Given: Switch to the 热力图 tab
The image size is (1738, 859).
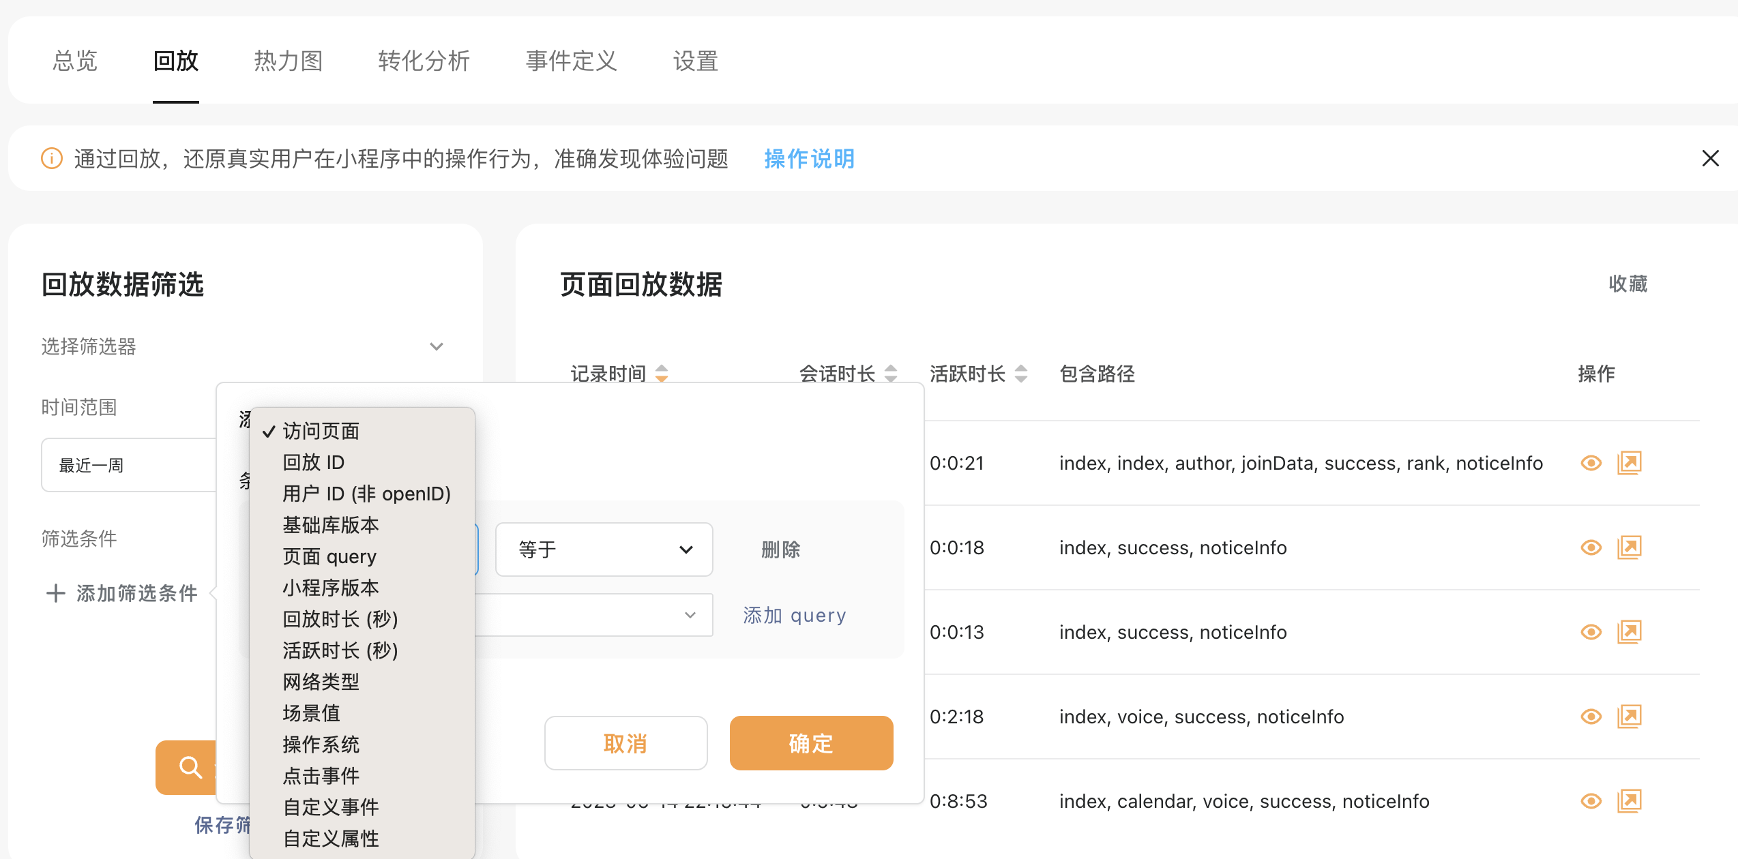Looking at the screenshot, I should 288,61.
